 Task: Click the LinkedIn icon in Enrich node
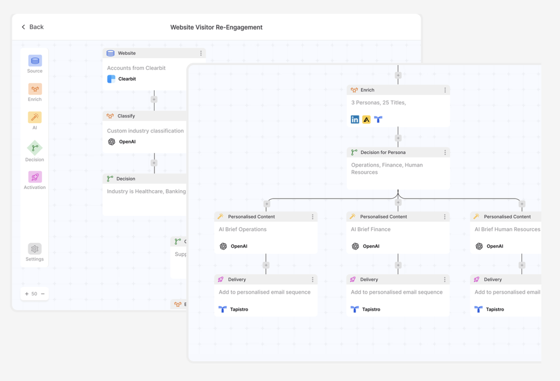(354, 120)
